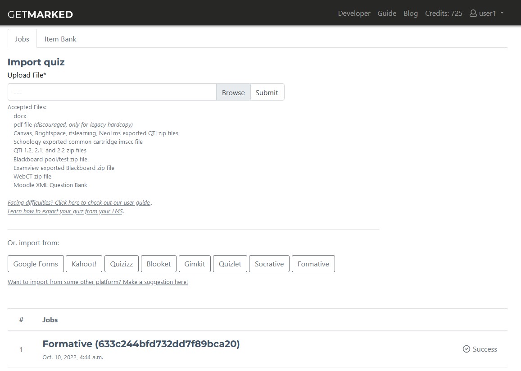Screen dimensions: 521x371
Task: Click the GETMARKED logo
Action: coord(40,14)
